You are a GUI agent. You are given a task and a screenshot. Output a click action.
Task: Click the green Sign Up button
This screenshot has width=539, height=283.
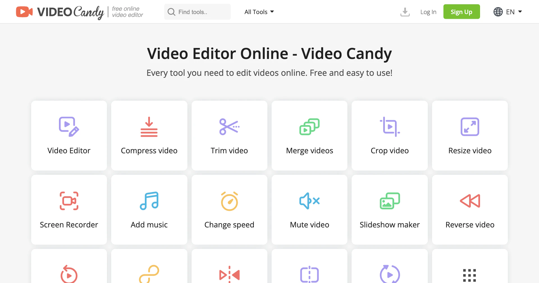tap(462, 12)
